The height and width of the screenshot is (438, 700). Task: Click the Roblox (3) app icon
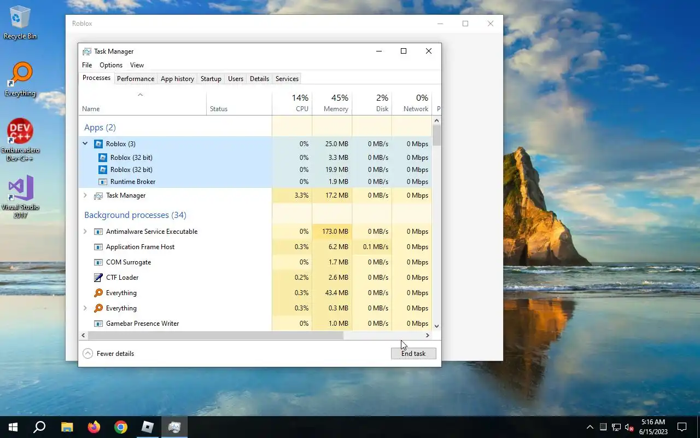(98, 144)
